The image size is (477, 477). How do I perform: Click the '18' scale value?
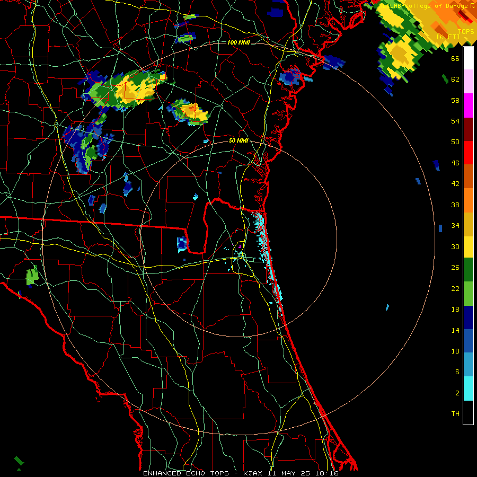(455, 310)
